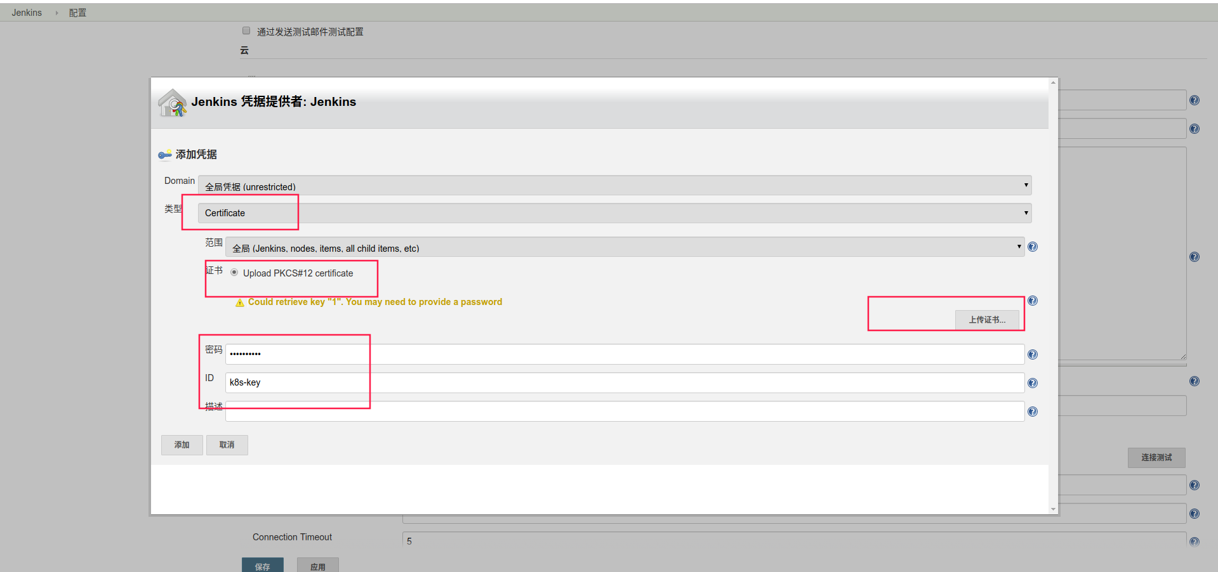Screen dimensions: 1218x572
Task: Click the key icon beside 添加凭据
Action: pyautogui.click(x=165, y=155)
